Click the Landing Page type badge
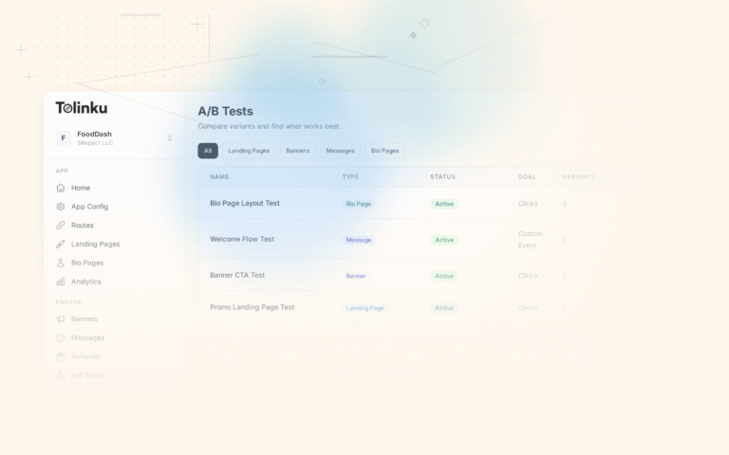The width and height of the screenshot is (729, 455). [x=364, y=308]
